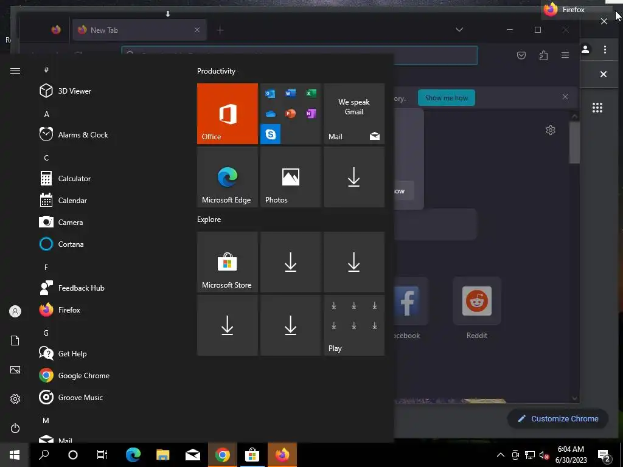Open the user account icon in Start sidebar
Screen dimensions: 623x467
coord(15,311)
